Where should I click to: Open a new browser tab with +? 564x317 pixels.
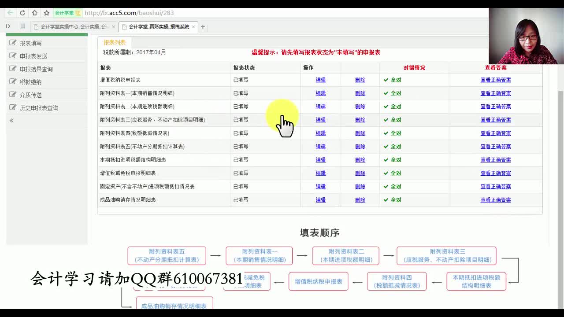tap(203, 26)
